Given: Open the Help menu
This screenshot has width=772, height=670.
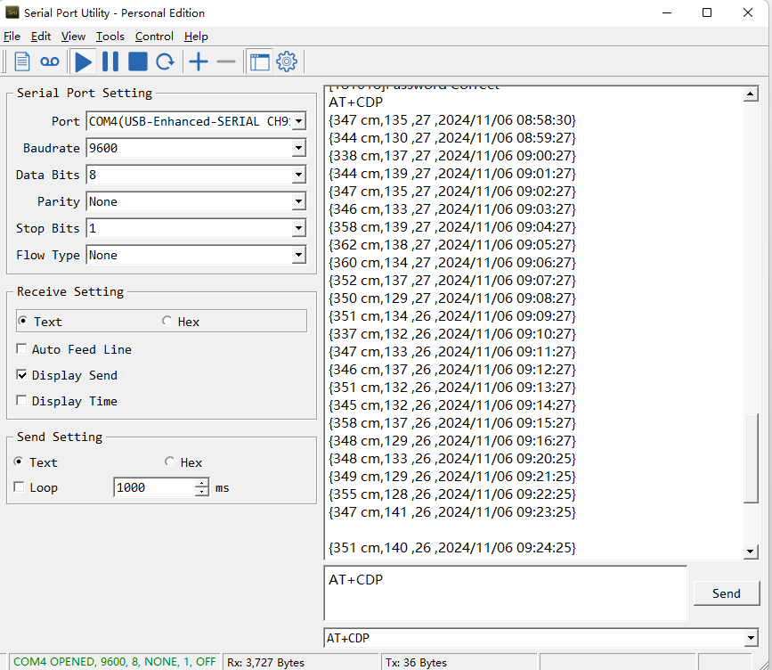Looking at the screenshot, I should (196, 37).
